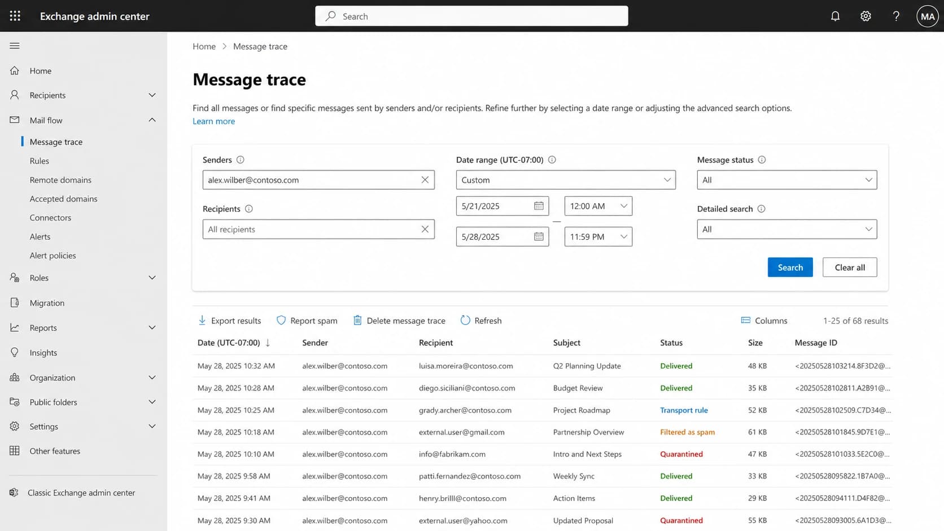Click the Roles icon in sidebar
The width and height of the screenshot is (944, 531).
15,277
